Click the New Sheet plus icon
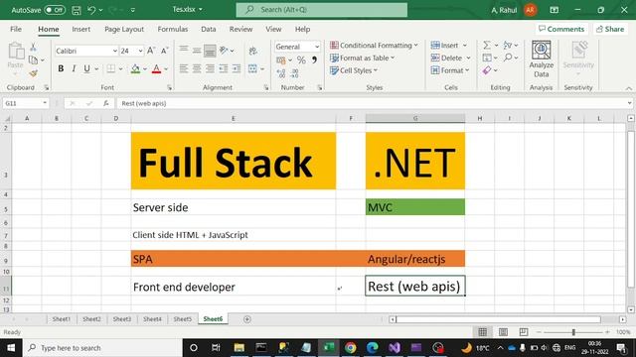 (247, 319)
